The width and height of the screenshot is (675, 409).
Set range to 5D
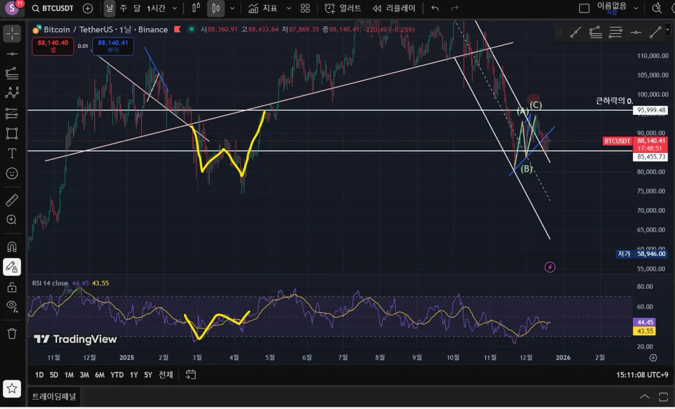(x=53, y=375)
